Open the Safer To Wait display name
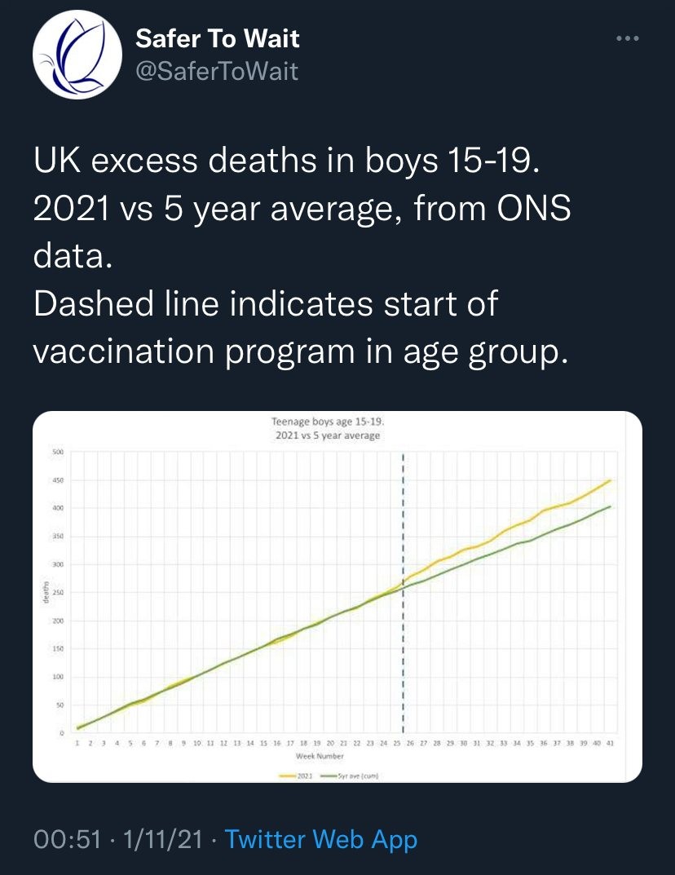Screen dimensions: 675x875 click(216, 38)
